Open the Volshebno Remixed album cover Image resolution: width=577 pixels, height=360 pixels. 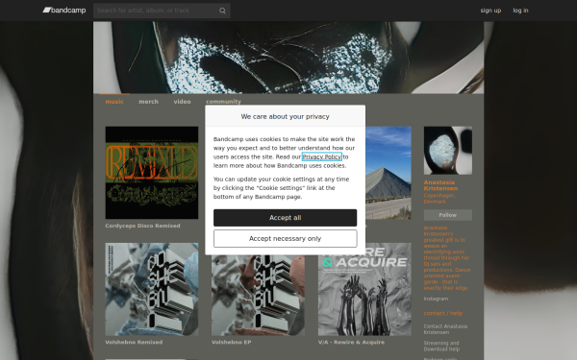coord(152,289)
